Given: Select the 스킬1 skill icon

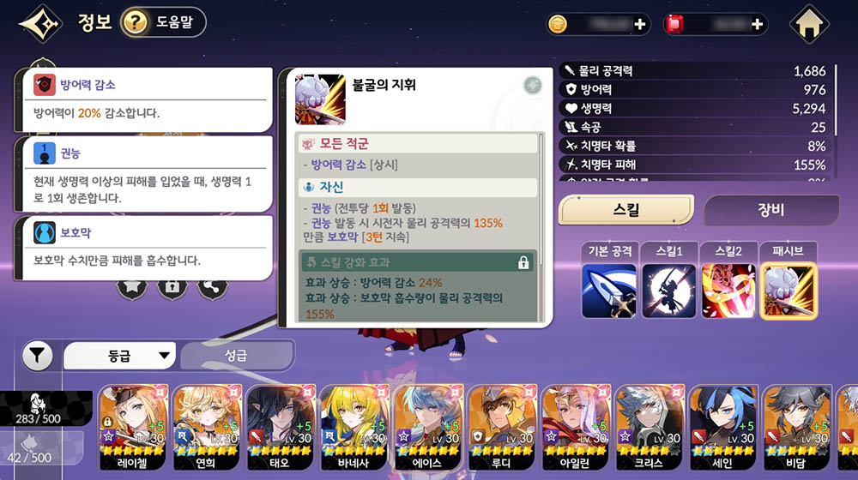Looking at the screenshot, I should (x=668, y=291).
